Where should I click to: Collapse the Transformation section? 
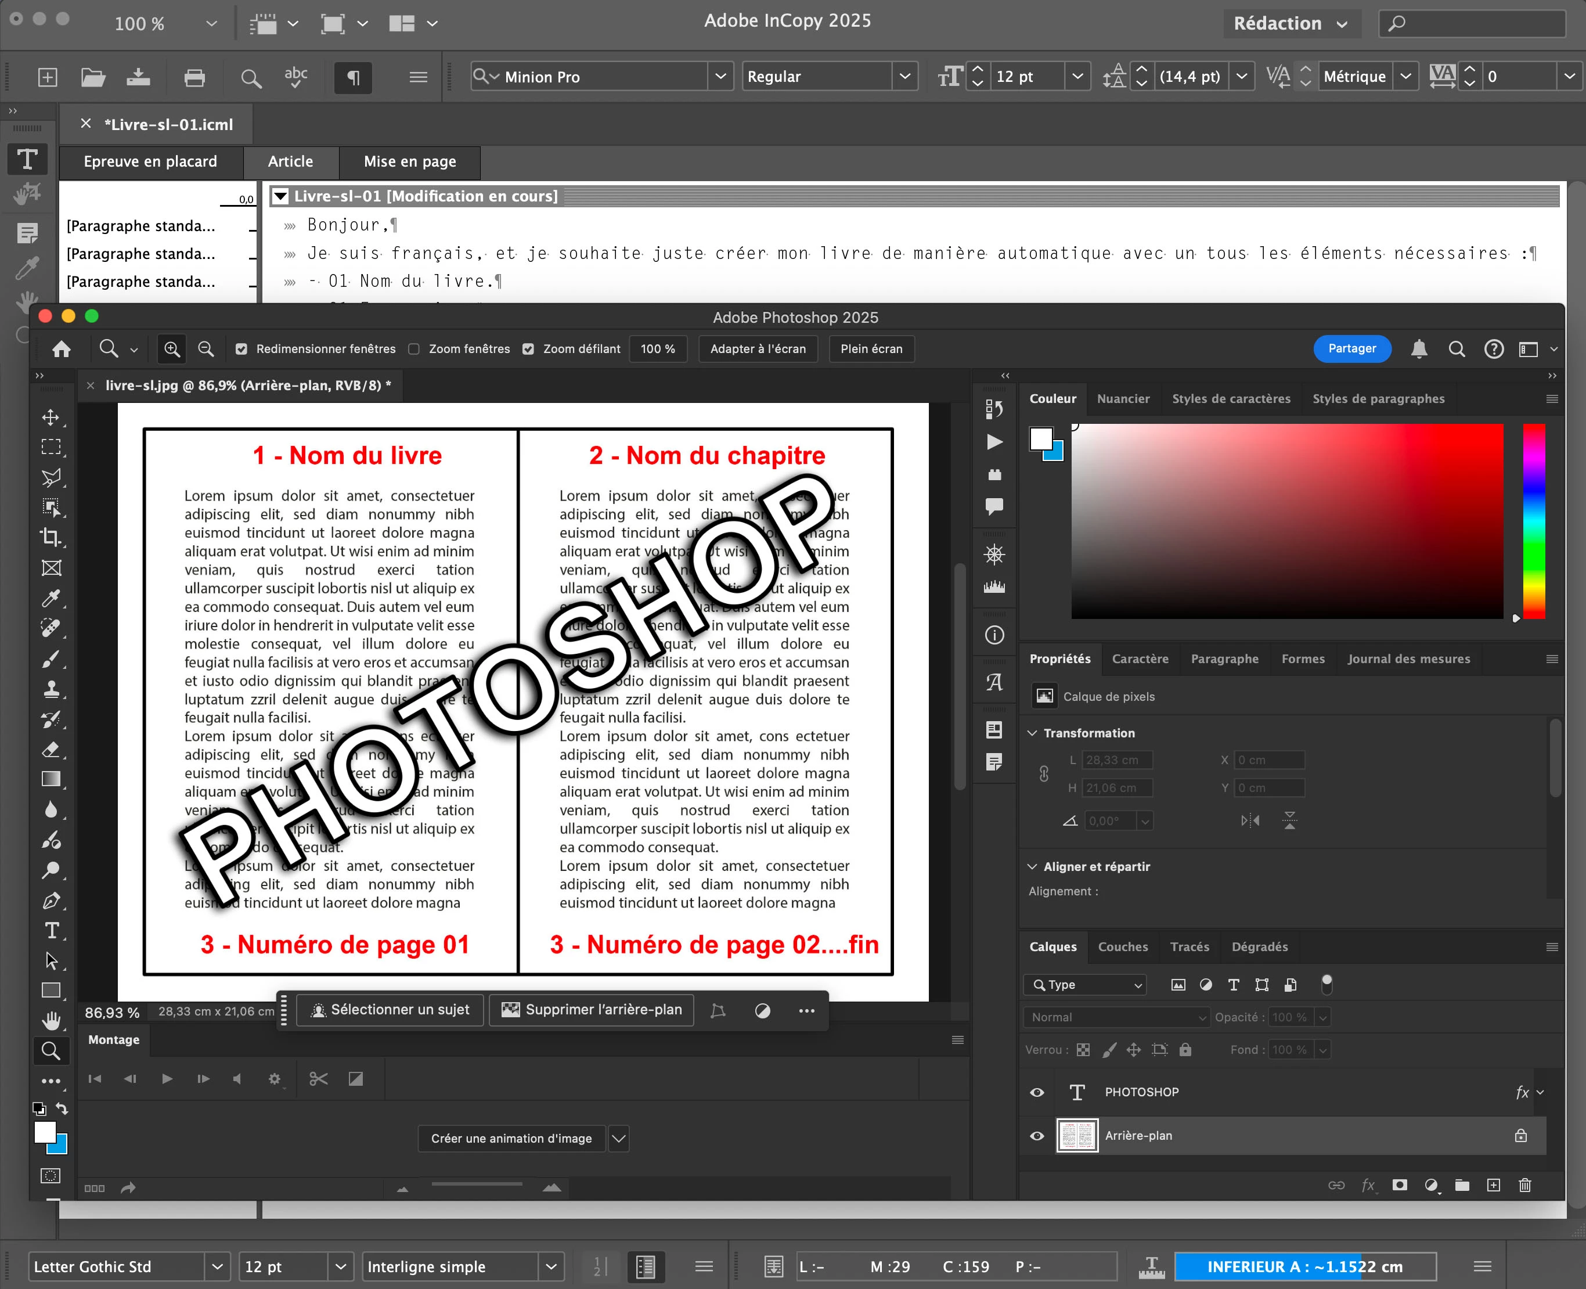coord(1032,733)
